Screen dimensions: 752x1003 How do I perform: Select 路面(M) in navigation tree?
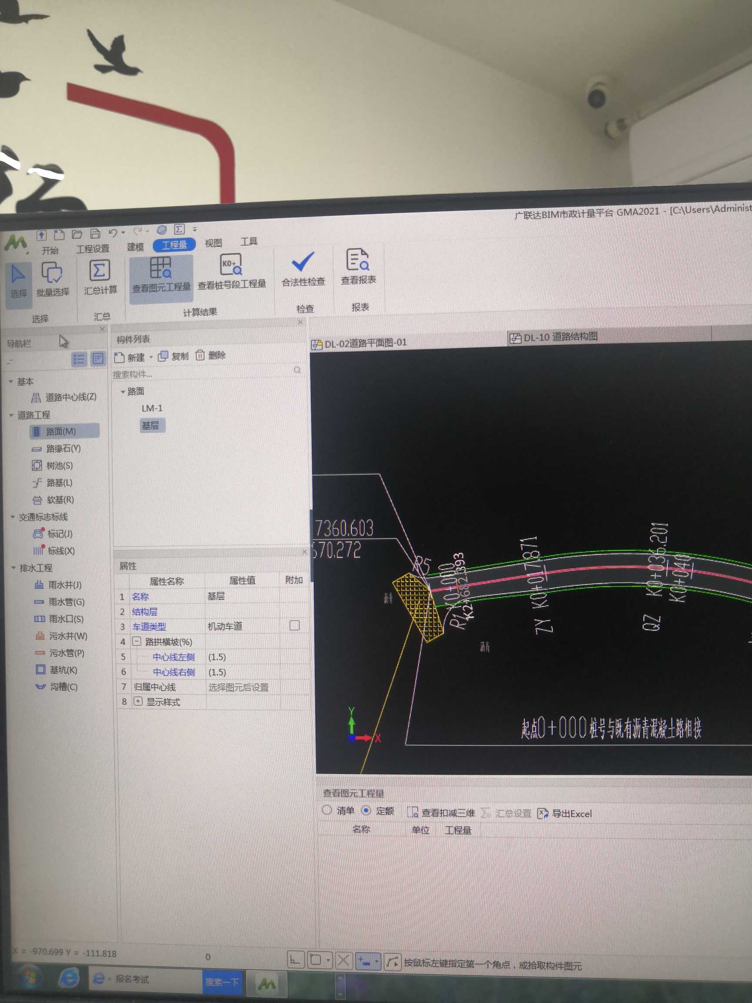pos(64,431)
